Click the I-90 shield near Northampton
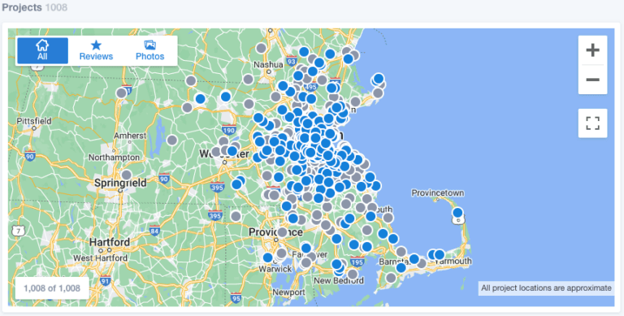The width and height of the screenshot is (624, 316). 30,156
